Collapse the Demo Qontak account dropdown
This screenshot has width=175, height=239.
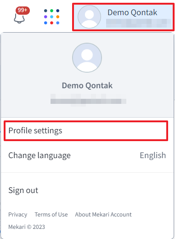point(123,17)
